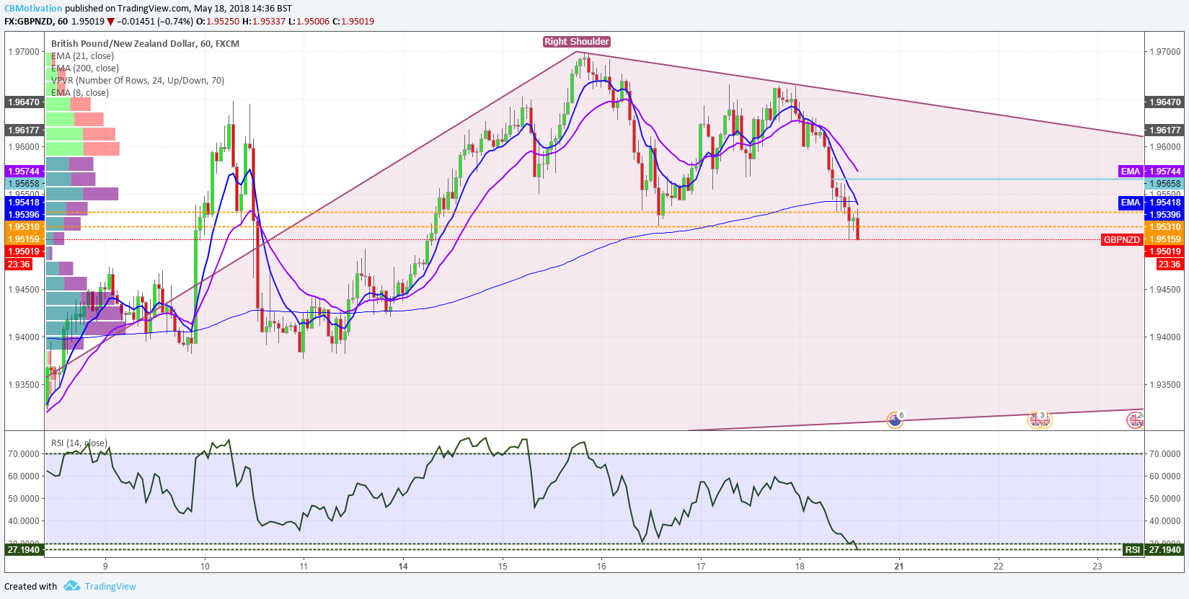Select the light blue 1.95658 value on right axis
The height and width of the screenshot is (599, 1189).
pyautogui.click(x=1165, y=184)
